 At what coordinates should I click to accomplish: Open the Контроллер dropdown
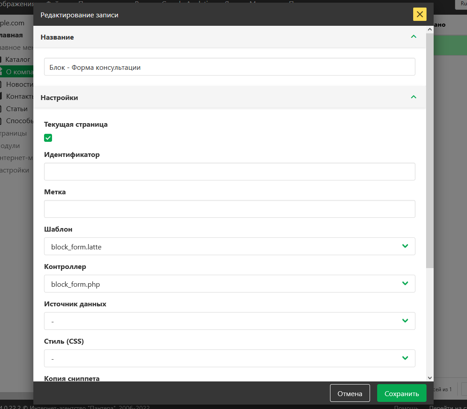[229, 284]
